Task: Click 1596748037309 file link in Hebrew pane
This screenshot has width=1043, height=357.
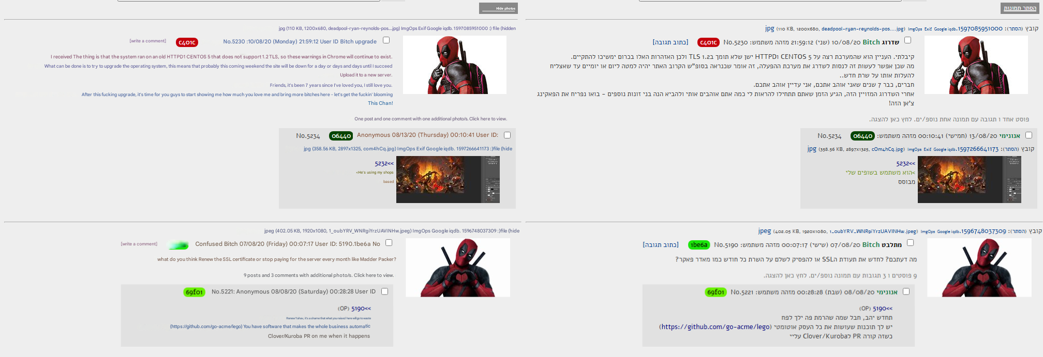Action: pyautogui.click(x=983, y=231)
